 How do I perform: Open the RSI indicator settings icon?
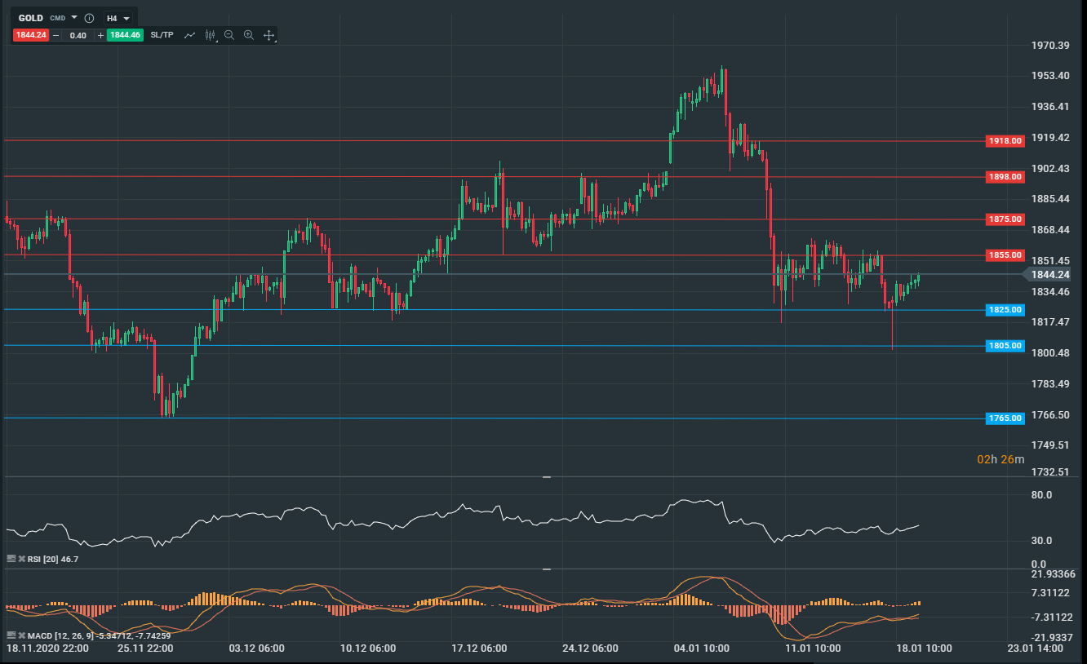tap(11, 559)
